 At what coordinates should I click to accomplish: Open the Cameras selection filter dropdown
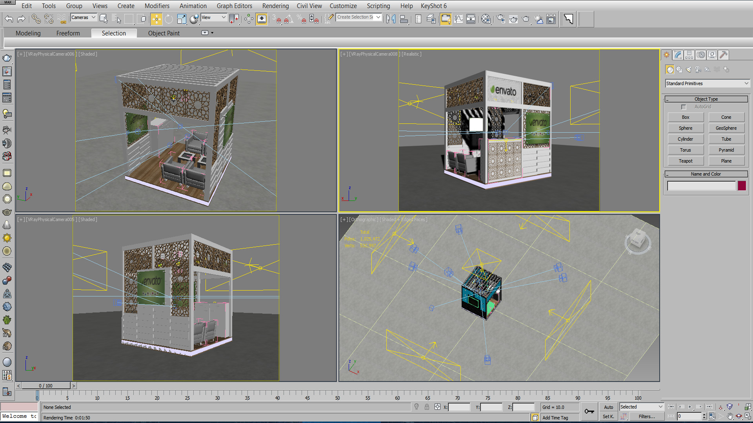pos(84,17)
